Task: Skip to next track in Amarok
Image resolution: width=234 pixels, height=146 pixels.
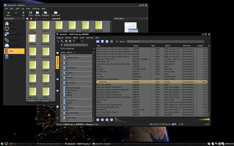Action: 111,120
